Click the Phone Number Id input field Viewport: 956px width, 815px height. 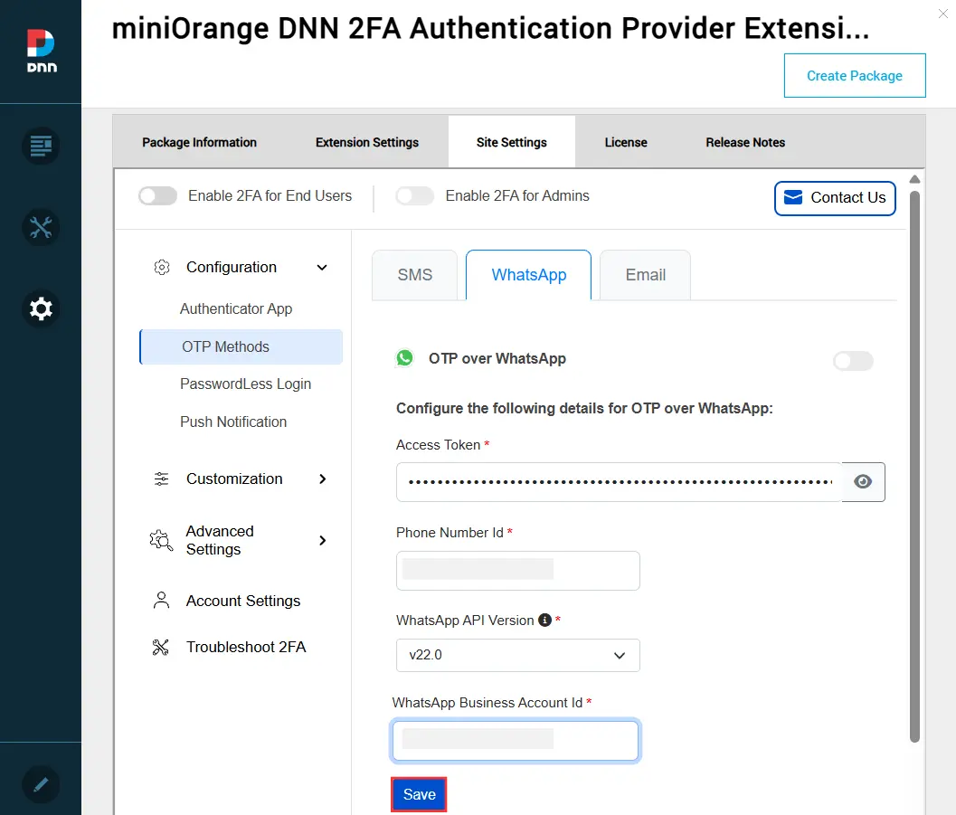pyautogui.click(x=517, y=571)
